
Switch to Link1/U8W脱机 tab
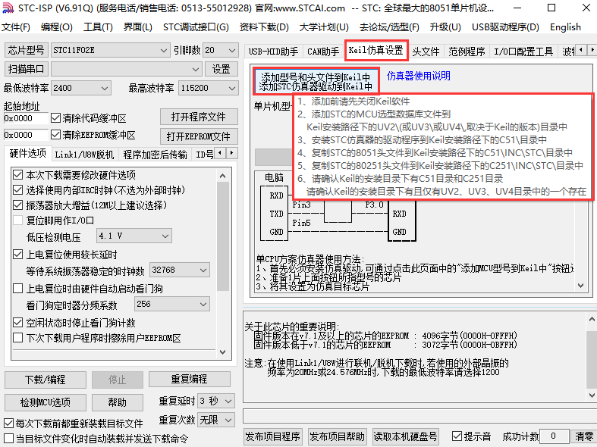[x=84, y=155]
